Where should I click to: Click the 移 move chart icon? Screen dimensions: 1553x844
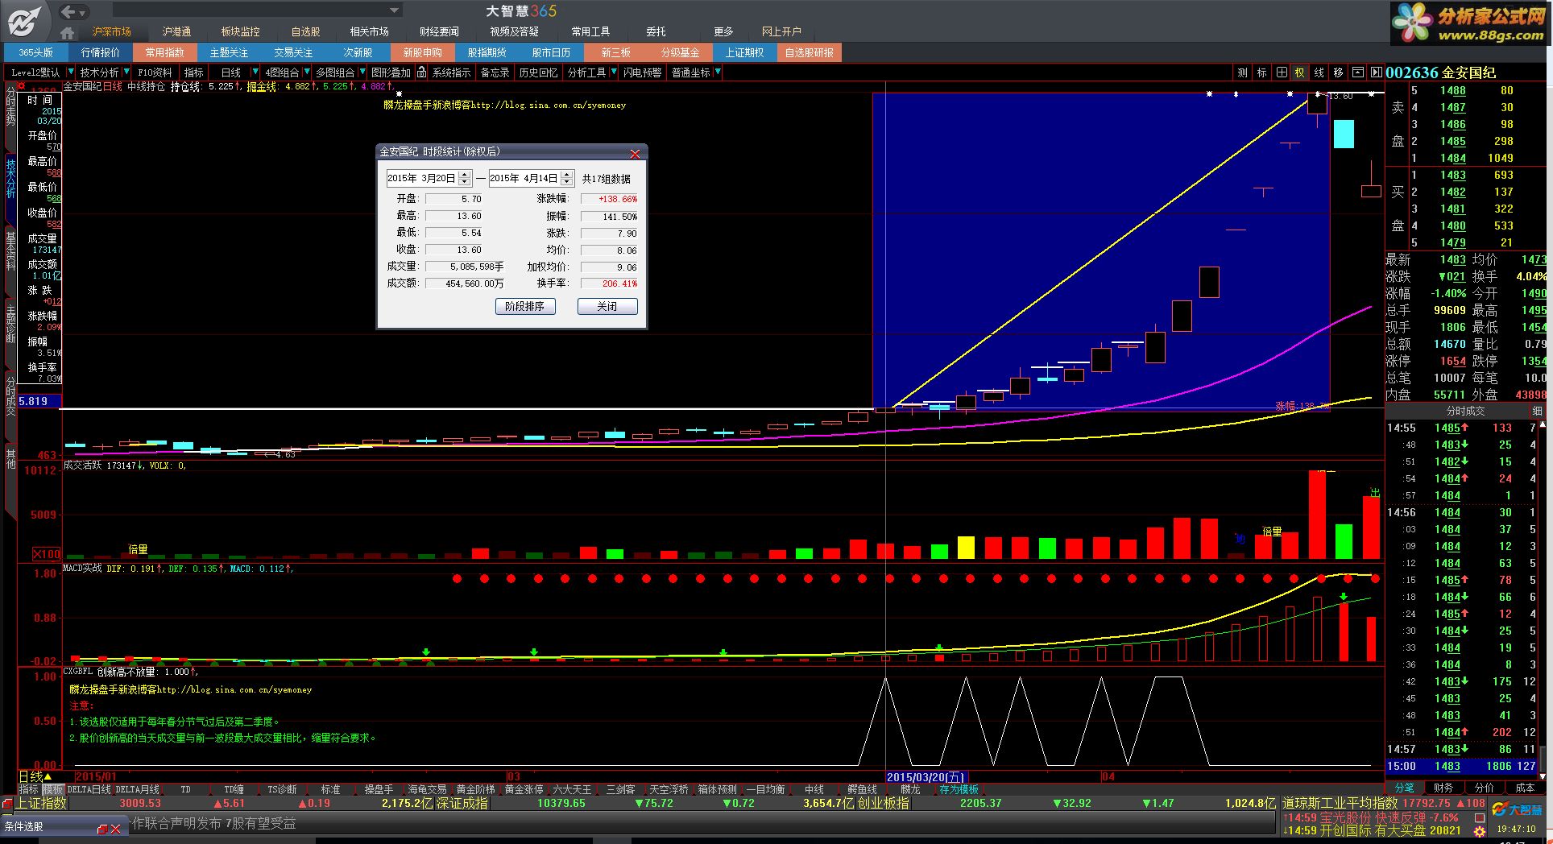click(1338, 72)
